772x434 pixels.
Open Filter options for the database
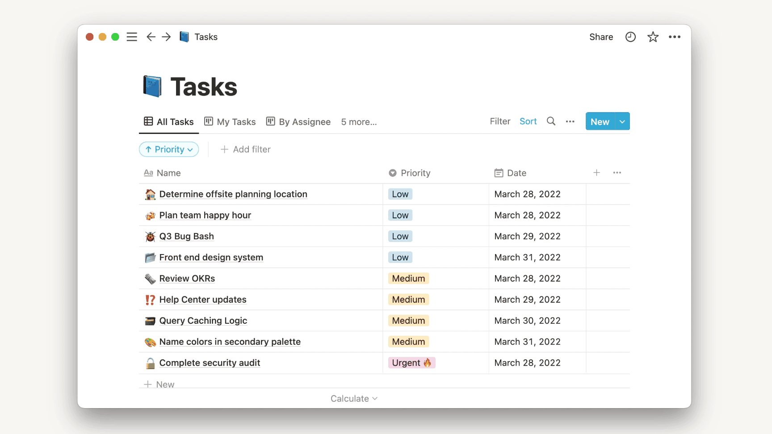pos(499,121)
